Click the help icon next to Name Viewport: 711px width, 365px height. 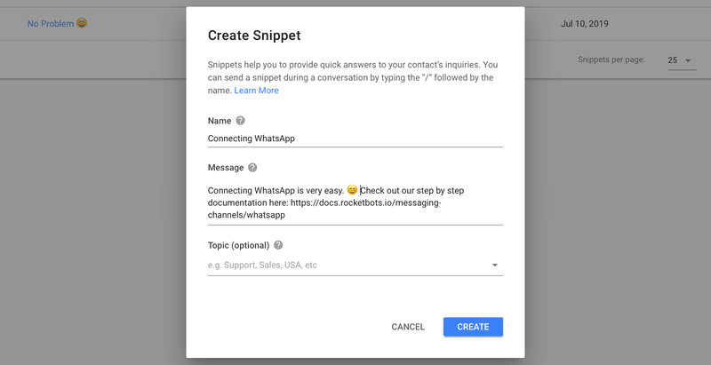coord(240,120)
